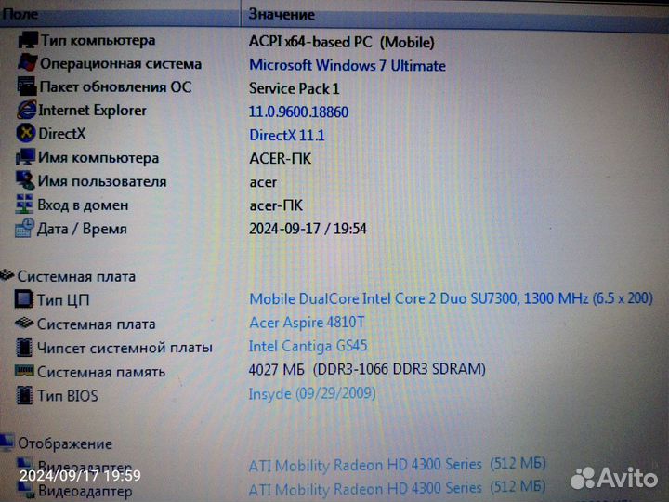Click the motherboard section header icon
Screen dimensions: 669x502
(x=7, y=276)
